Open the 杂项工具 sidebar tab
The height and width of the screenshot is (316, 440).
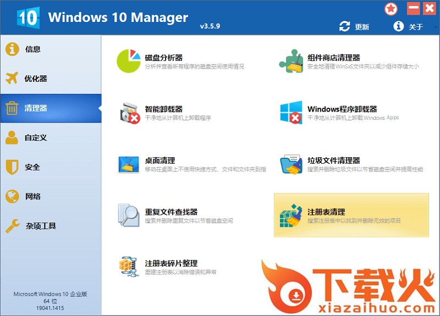tap(41, 226)
